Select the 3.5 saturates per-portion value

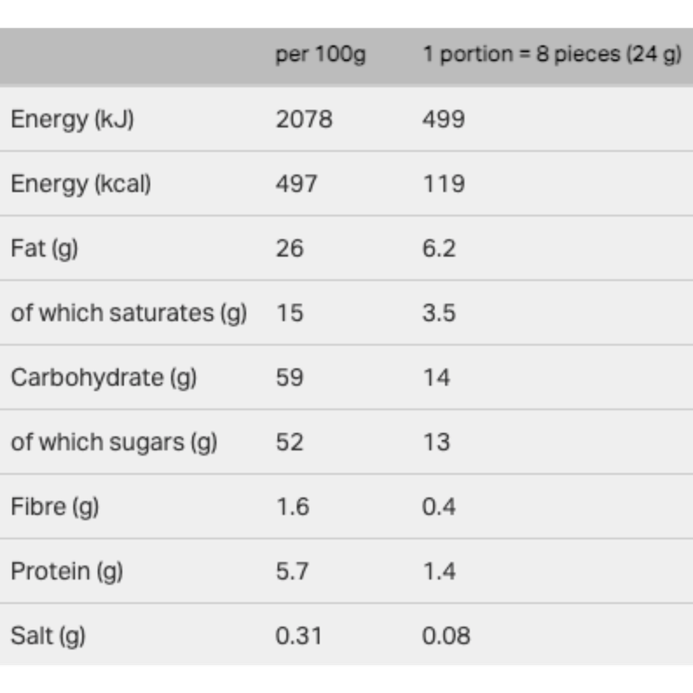click(x=438, y=313)
